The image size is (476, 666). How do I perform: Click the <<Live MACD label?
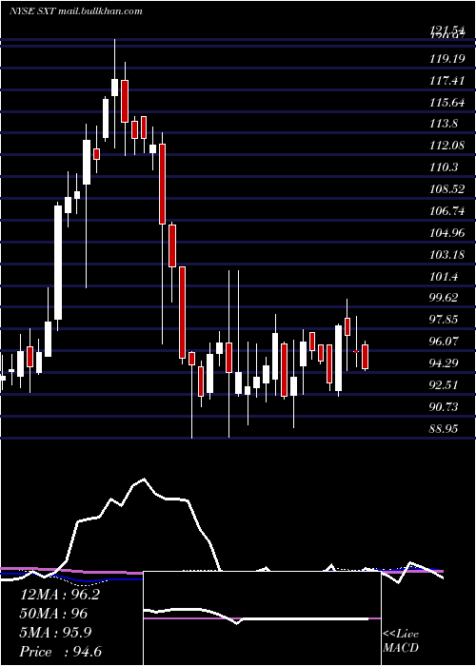click(401, 640)
